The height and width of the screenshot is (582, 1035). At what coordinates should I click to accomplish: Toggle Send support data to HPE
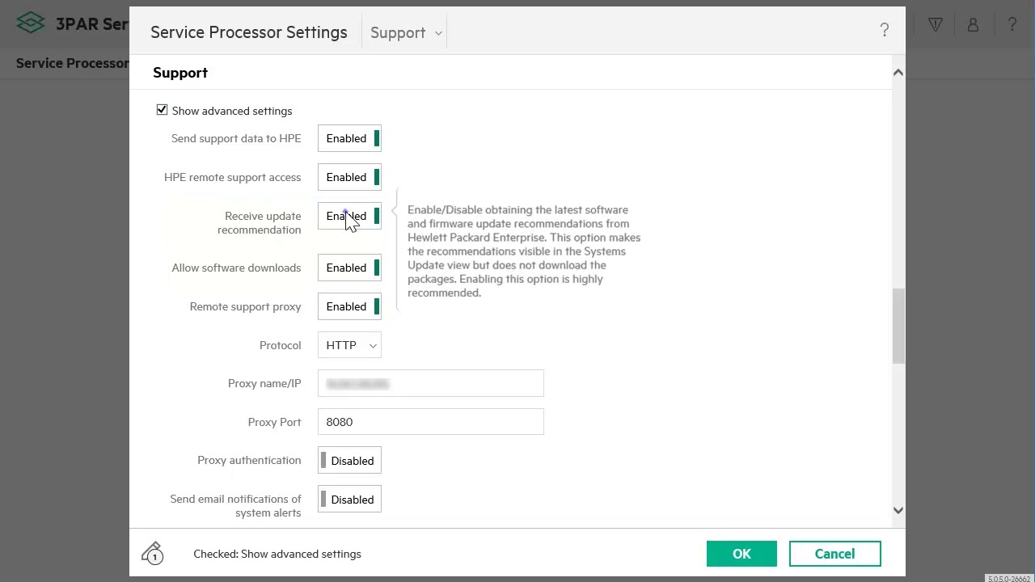[x=349, y=138]
